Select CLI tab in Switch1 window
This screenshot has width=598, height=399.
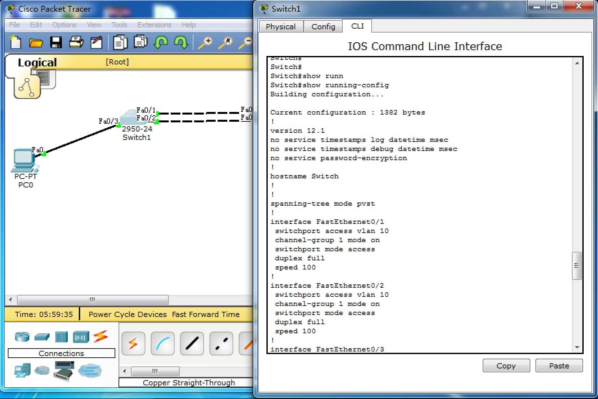(x=357, y=26)
